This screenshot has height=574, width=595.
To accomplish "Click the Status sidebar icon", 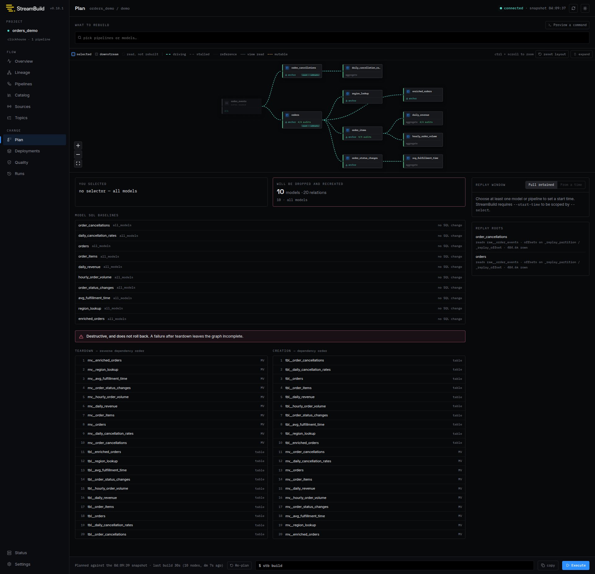I will [9, 553].
